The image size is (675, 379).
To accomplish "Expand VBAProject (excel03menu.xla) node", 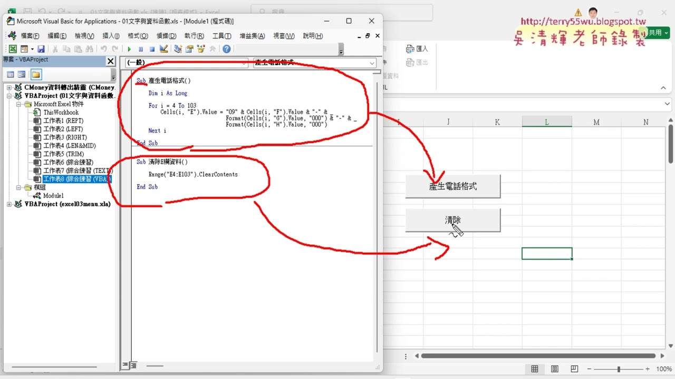I will coord(9,204).
